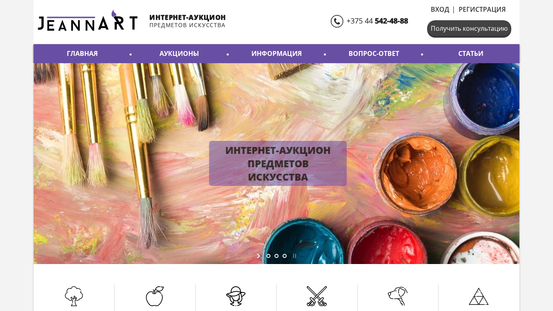This screenshot has height=311, width=553.
Task: Select the dog head animal icon
Action: click(x=398, y=296)
